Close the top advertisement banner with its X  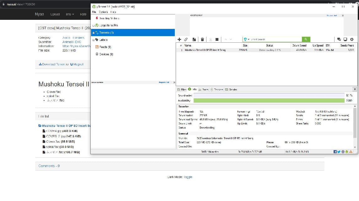click(343, 16)
